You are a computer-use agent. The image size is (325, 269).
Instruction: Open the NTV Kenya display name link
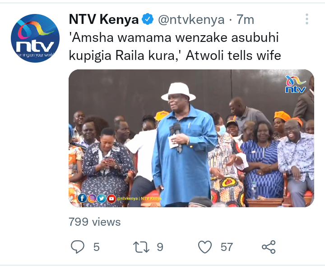click(x=104, y=19)
